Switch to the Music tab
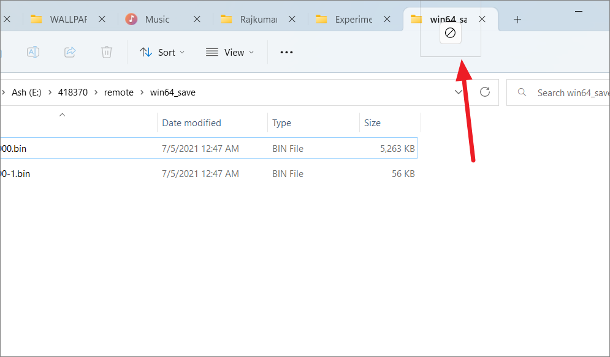The height and width of the screenshot is (357, 610). point(157,20)
